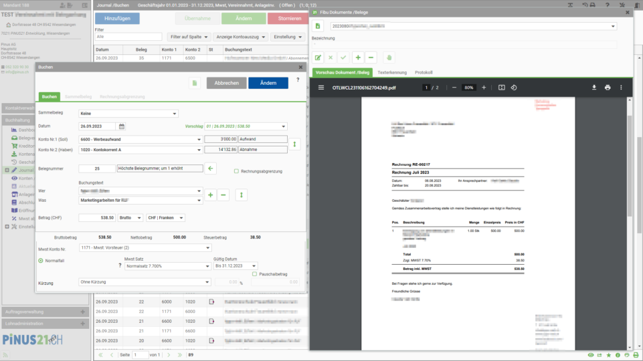This screenshot has height=361, width=643.
Task: Open the calendar icon next to Datum
Action: [122, 126]
